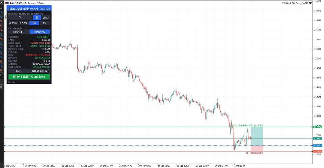Click the EduHeed Risk Panel title bar
The height and width of the screenshot is (168, 324).
point(29,9)
